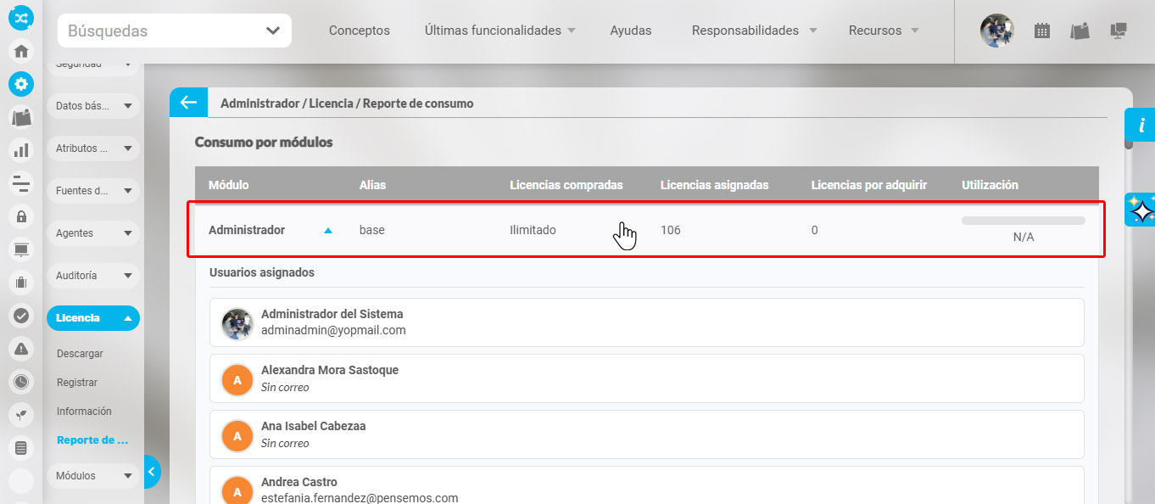
Task: Open the calendar icon in the top bar
Action: (x=1041, y=31)
